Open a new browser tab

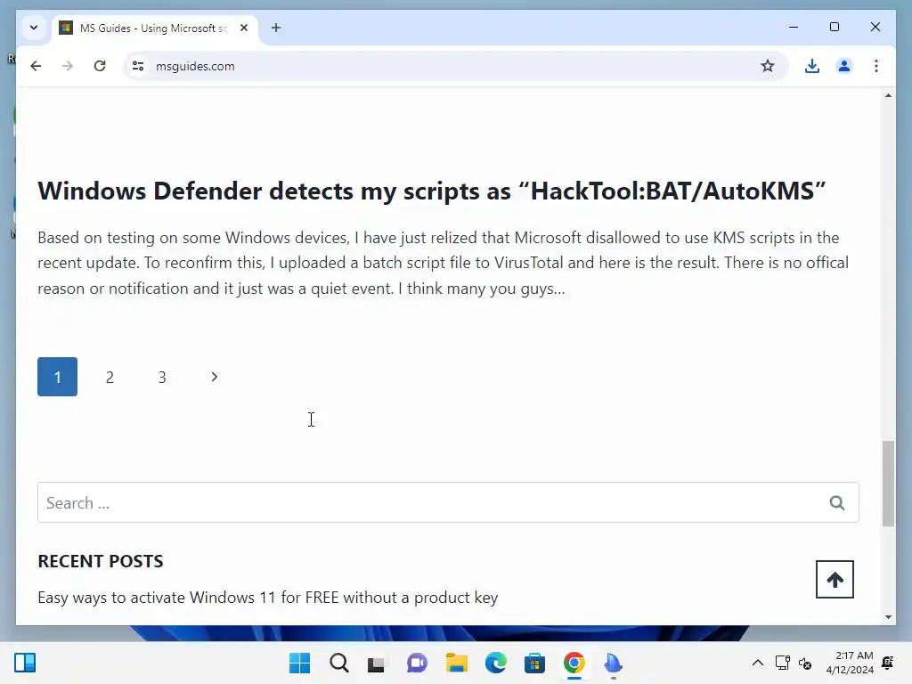click(276, 28)
